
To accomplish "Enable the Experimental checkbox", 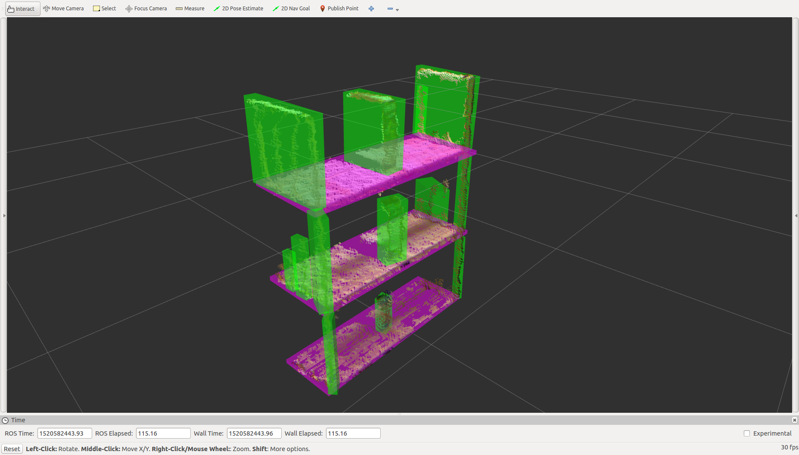I will click(x=747, y=433).
